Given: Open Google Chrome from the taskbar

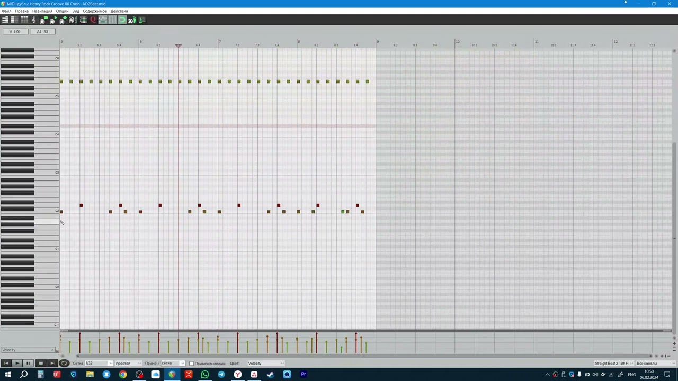Looking at the screenshot, I should click(x=122, y=375).
